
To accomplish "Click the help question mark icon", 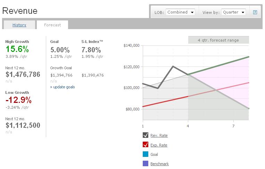I will 255,12.
